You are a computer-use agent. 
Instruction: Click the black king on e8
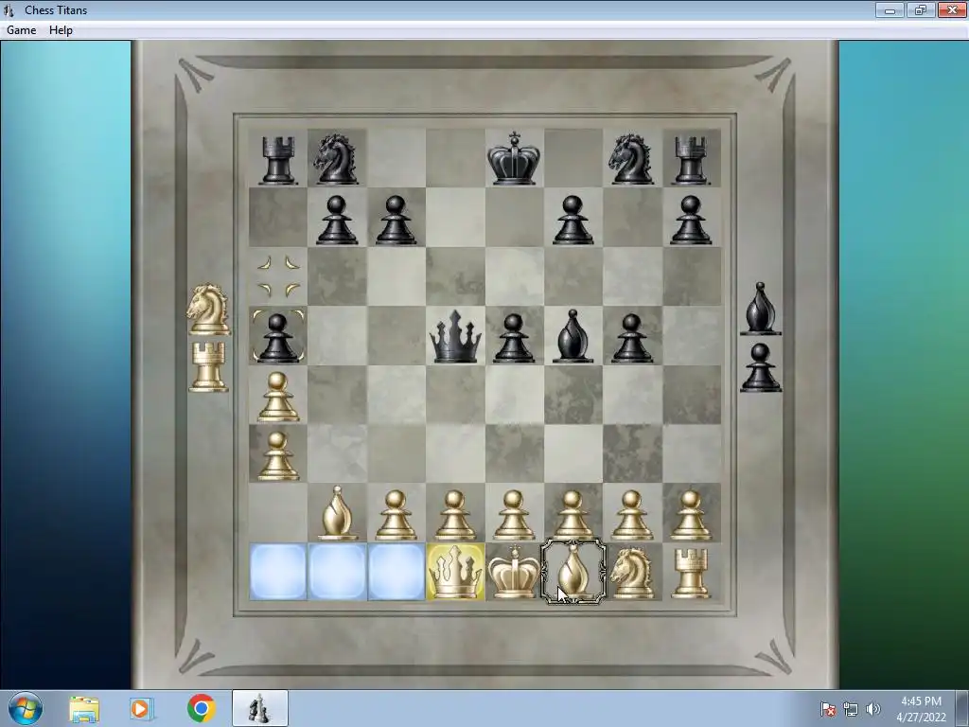click(514, 158)
